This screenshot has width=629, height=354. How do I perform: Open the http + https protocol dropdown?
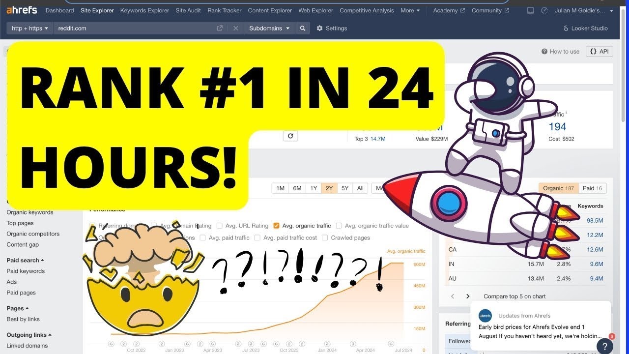tap(29, 28)
